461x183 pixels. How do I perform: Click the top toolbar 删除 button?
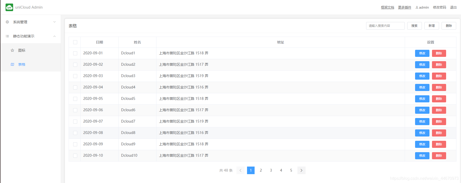449,26
